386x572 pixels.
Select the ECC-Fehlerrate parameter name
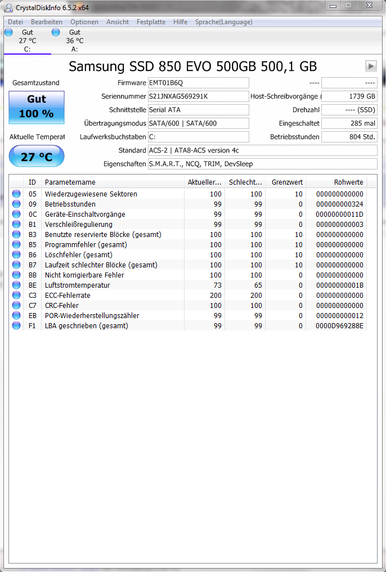click(68, 296)
